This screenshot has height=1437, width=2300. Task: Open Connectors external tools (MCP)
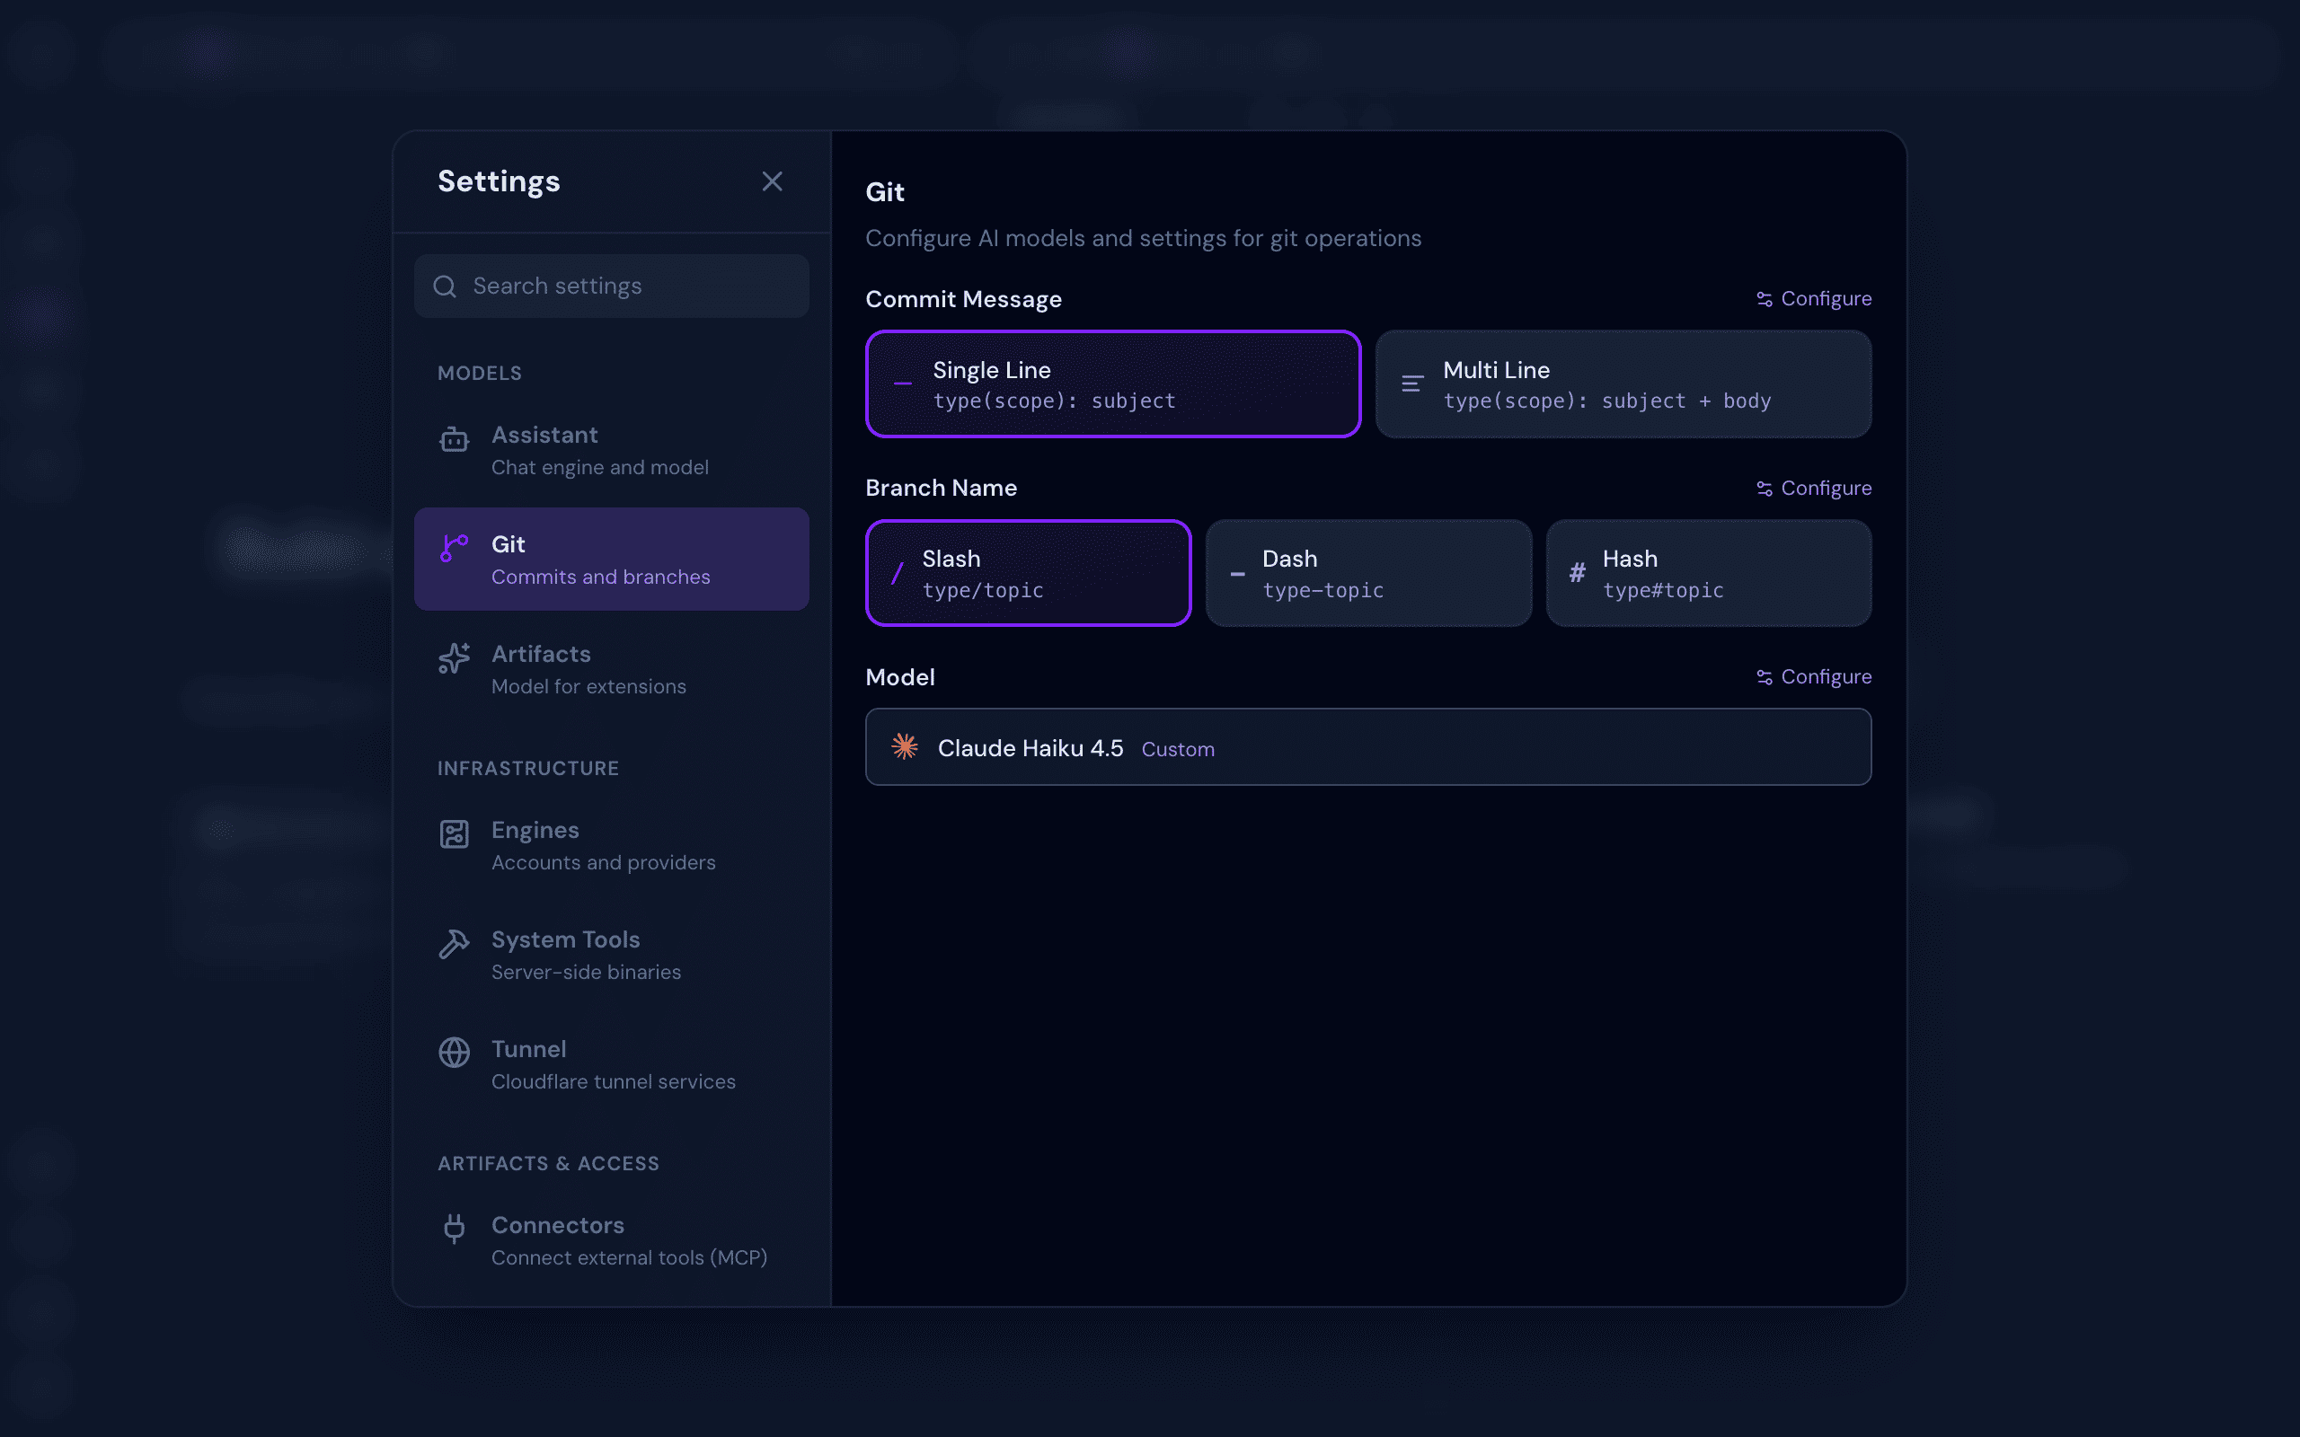click(x=611, y=1240)
